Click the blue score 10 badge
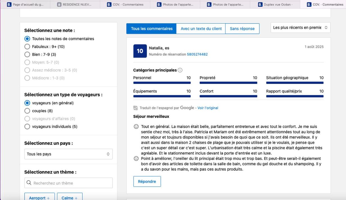 (140, 51)
